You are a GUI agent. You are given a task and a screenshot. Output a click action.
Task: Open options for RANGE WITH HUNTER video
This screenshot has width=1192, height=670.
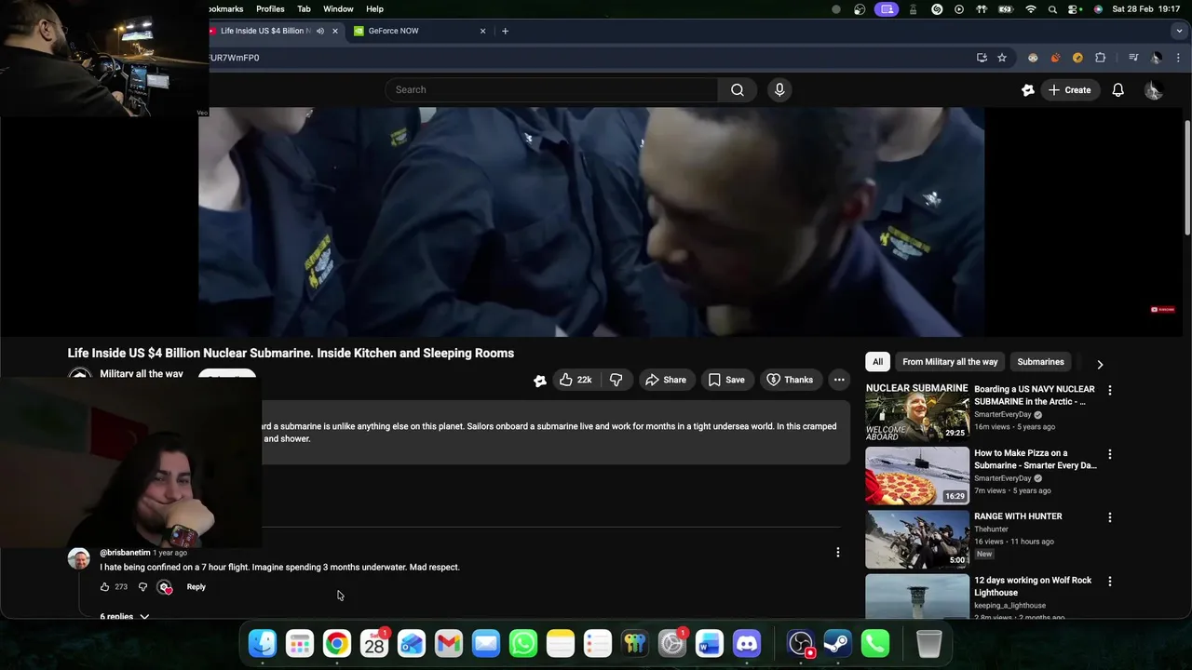tap(1109, 517)
